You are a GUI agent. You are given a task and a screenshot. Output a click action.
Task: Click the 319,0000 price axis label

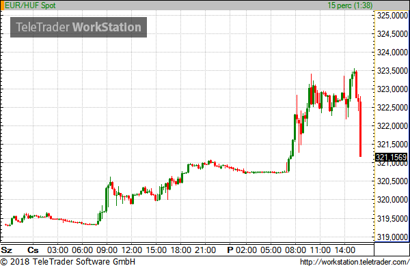pos(392,237)
